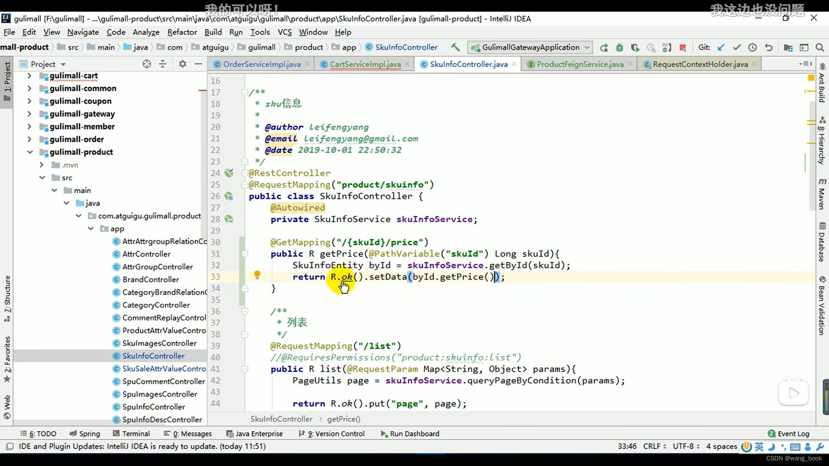Collapse the gulimall-product module
829x466 pixels.
coord(29,152)
